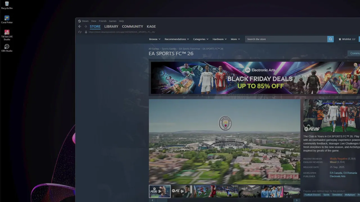
Task: Open the Games menu
Action: tap(113, 21)
